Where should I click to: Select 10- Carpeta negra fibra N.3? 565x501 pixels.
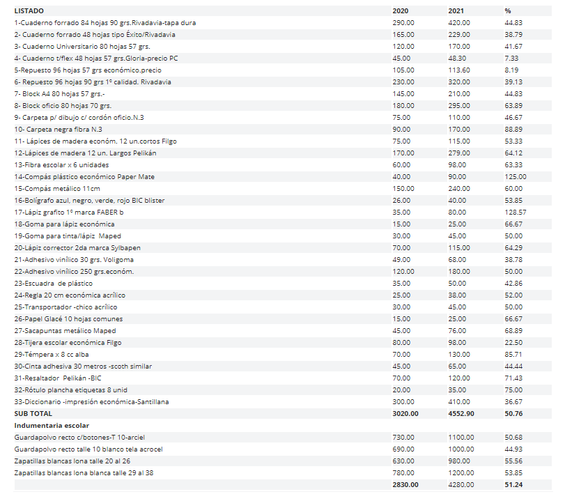(x=283, y=130)
